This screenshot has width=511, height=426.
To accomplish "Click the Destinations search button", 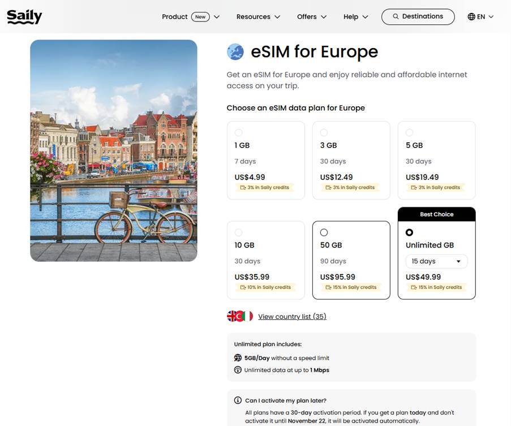I will [418, 17].
